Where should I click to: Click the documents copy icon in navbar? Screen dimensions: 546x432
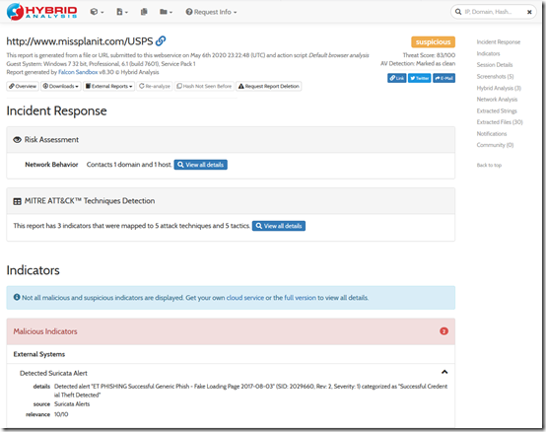(x=144, y=12)
